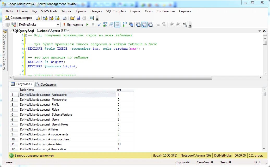Select the DotNetNuke.dbo.aspnet_Membership cell

tap(67, 100)
